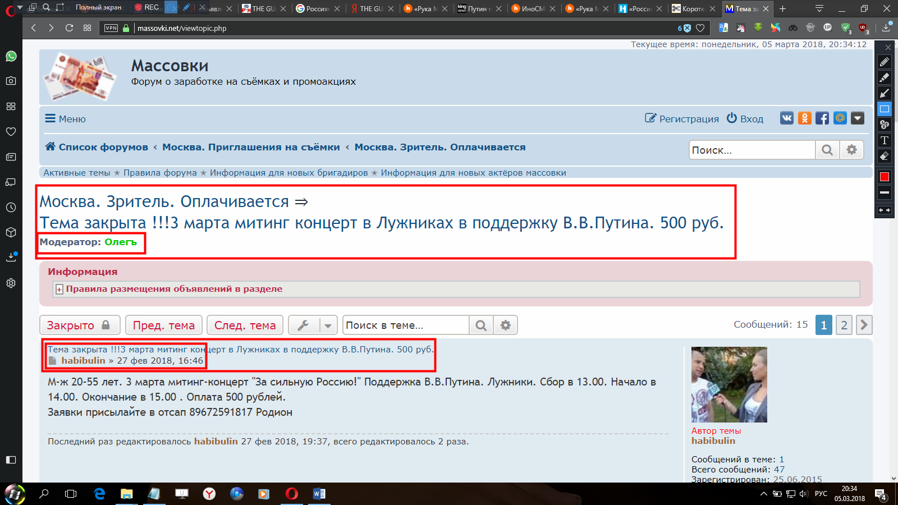The height and width of the screenshot is (505, 898).
Task: Switch to the Коротк tab
Action: tap(693, 8)
